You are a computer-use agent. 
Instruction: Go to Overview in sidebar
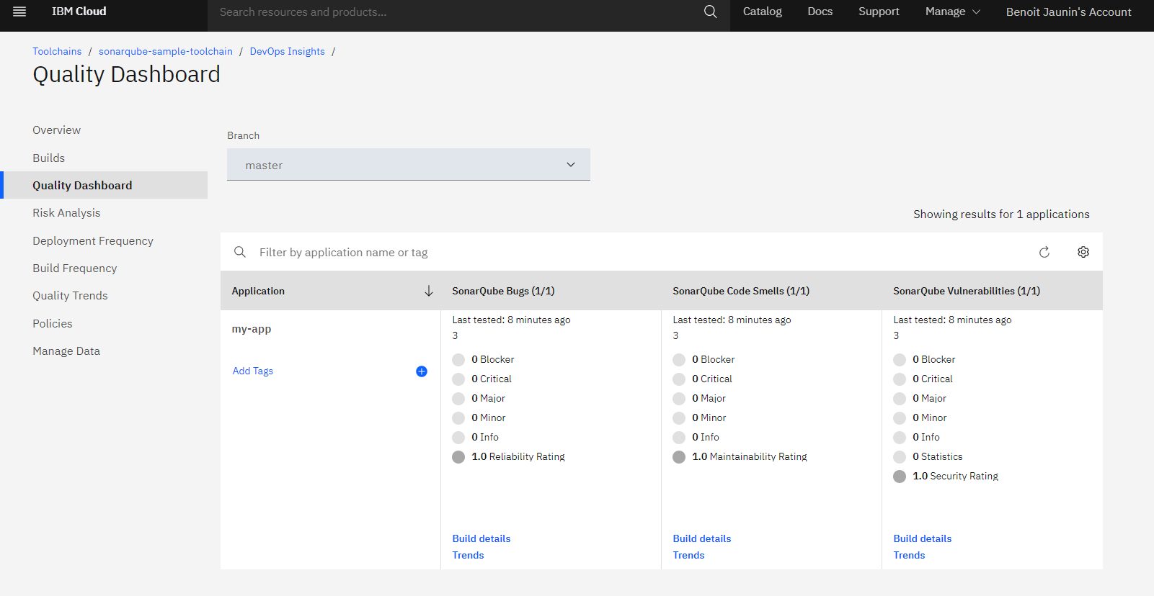[x=56, y=130]
